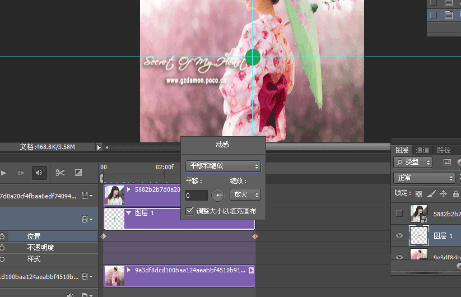Expand the 9e3df8dcd100baa124 clip triangle
The width and height of the screenshot is (461, 297).
tap(129, 270)
